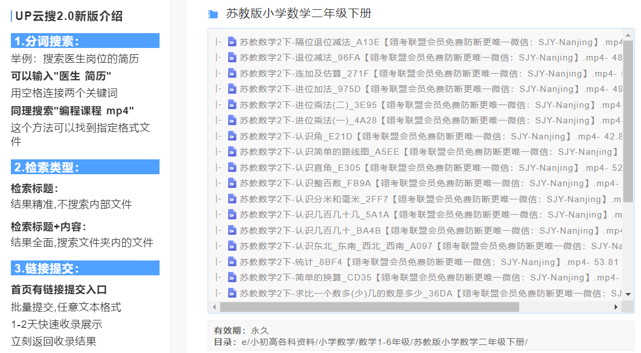The image size is (641, 353).
Task: Click the 2.检索类型 section header
Action: pyautogui.click(x=85, y=167)
